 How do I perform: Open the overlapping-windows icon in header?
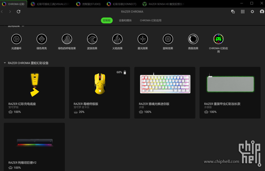233,12
